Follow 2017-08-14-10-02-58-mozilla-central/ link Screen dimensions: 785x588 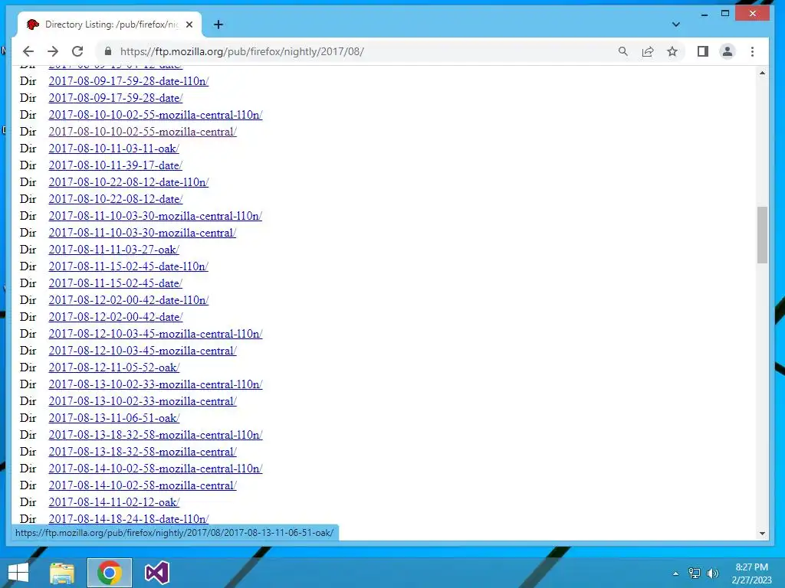143,485
